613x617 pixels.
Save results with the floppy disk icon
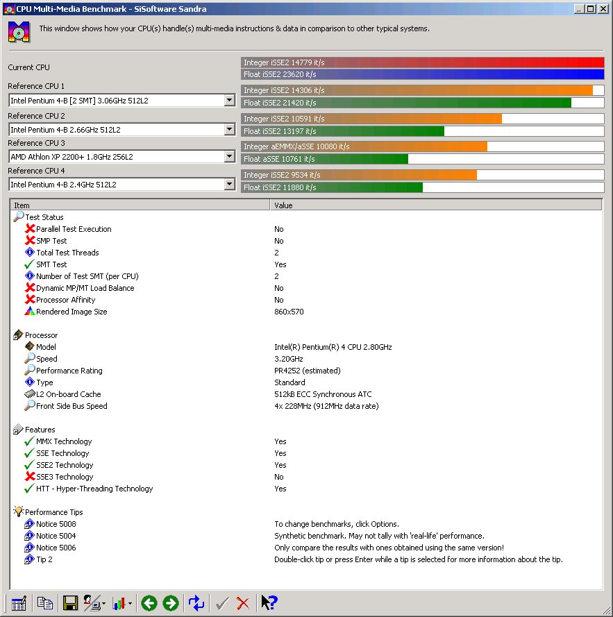click(x=70, y=603)
